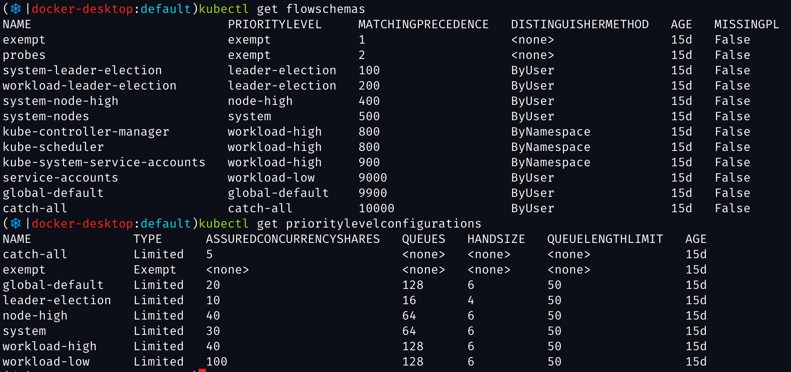Click 'ByUser' in the system-nodes row
Image resolution: width=791 pixels, height=372 pixels.
(533, 116)
